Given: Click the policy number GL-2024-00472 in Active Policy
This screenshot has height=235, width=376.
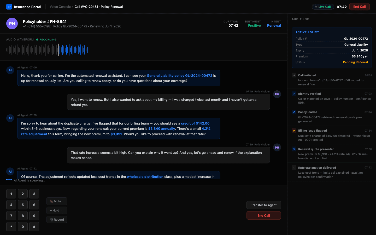Looking at the screenshot, I should click(x=356, y=39).
